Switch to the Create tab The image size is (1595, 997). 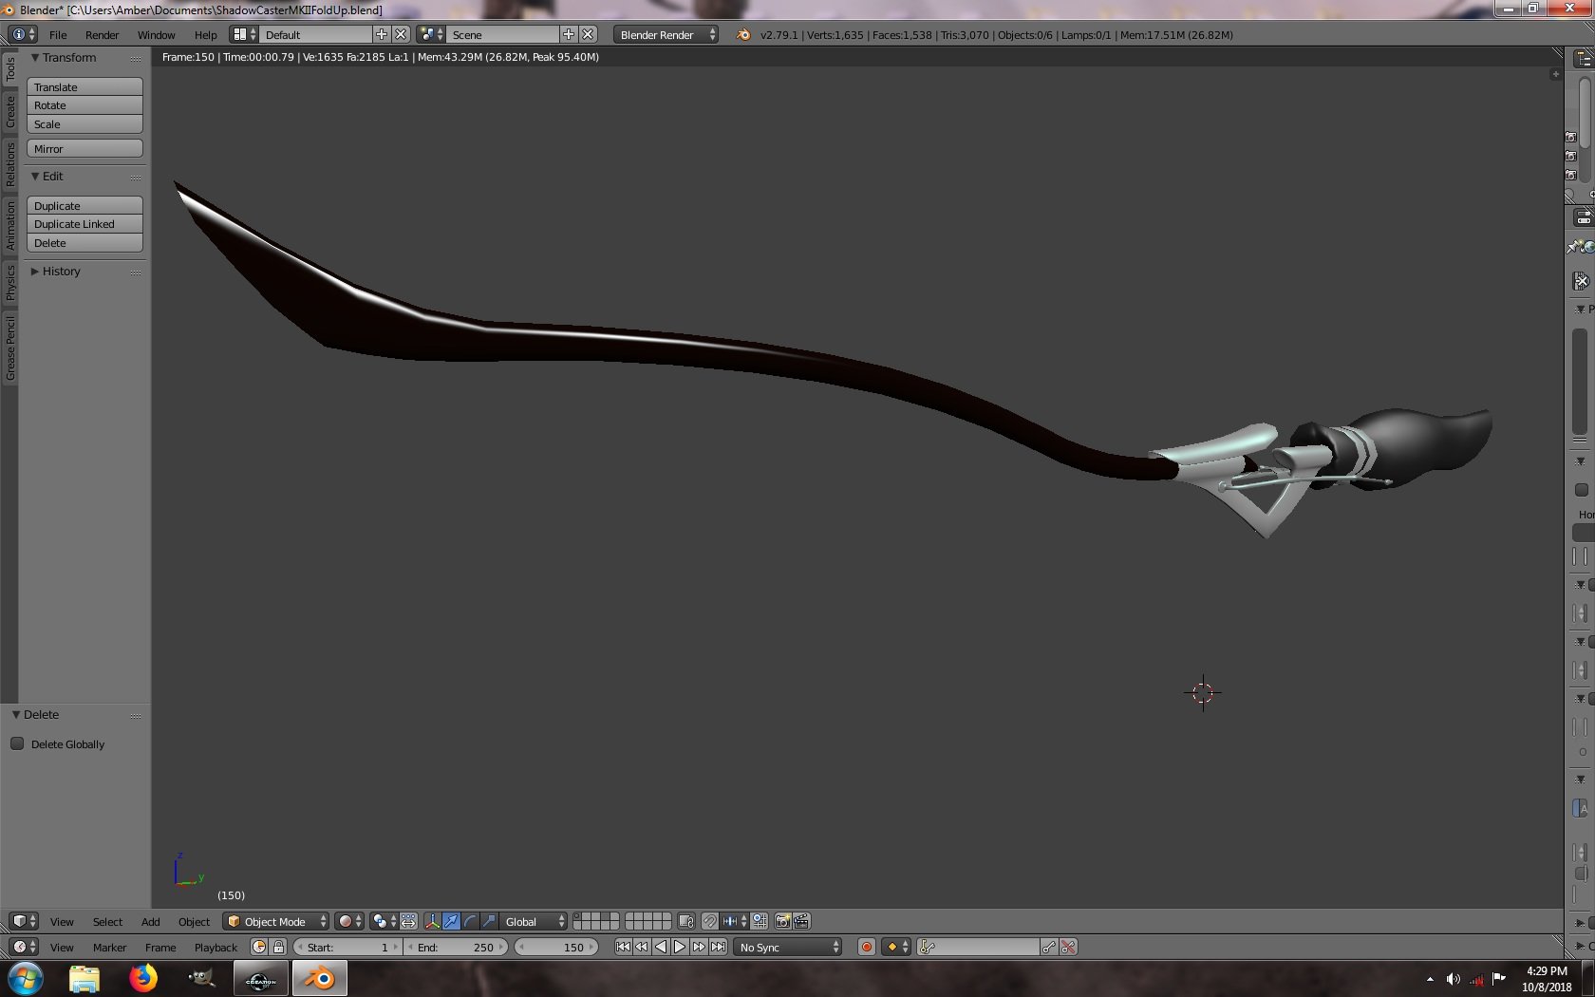9,111
